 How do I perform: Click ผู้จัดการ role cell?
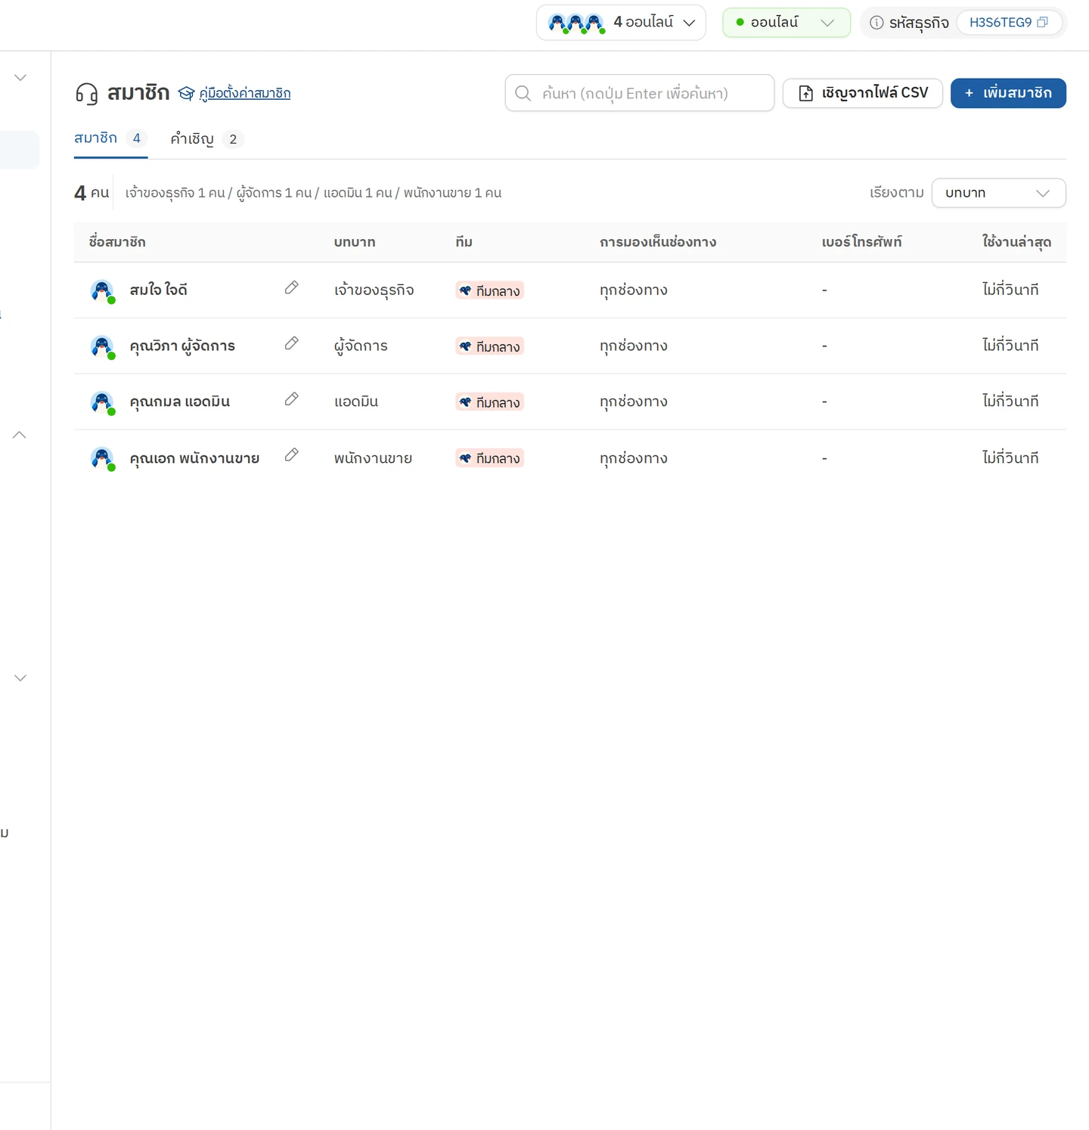pyautogui.click(x=361, y=346)
